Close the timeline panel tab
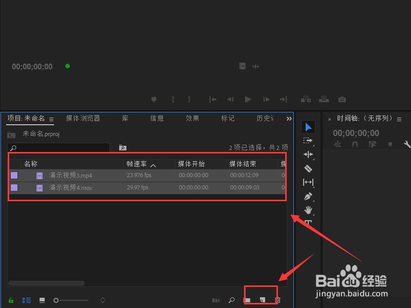The width and height of the screenshot is (411, 308). point(329,120)
